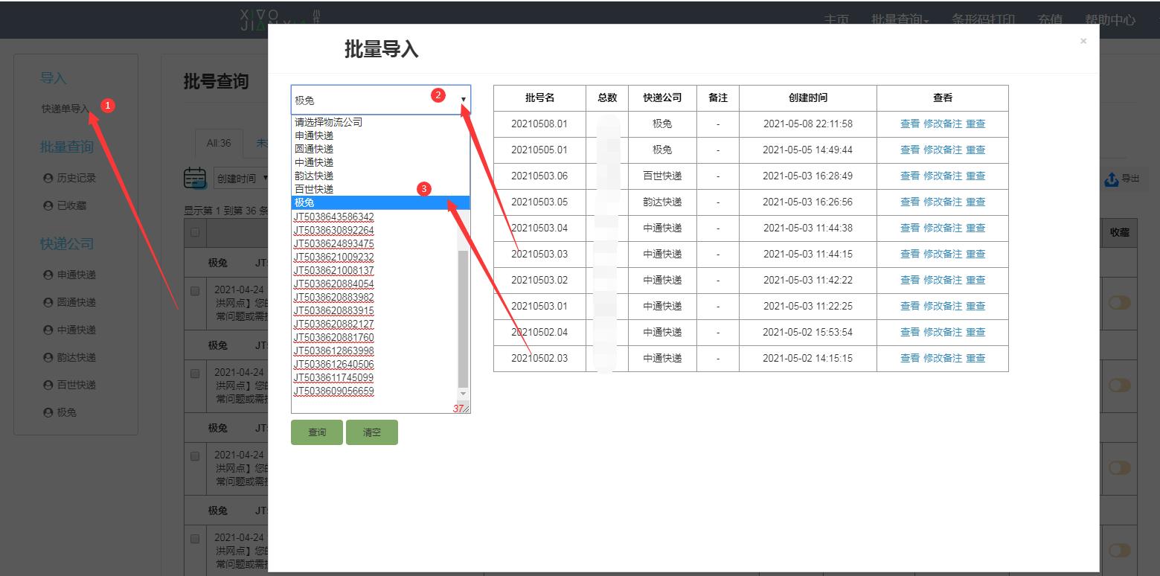Click the person icon beside 中通快递
This screenshot has width=1160, height=576.
click(47, 329)
